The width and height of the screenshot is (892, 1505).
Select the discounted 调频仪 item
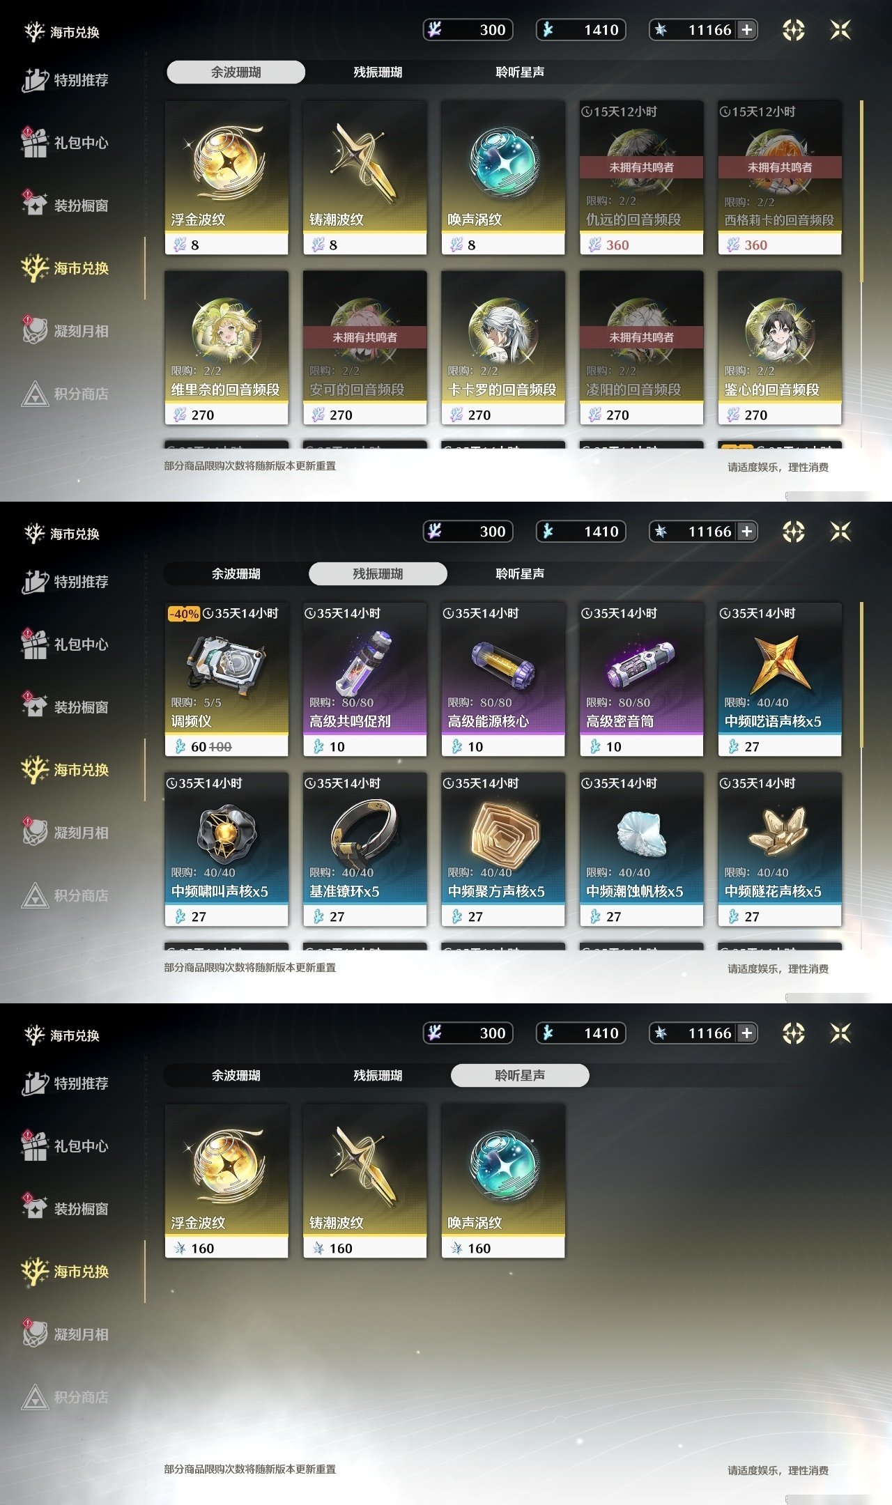tap(226, 679)
